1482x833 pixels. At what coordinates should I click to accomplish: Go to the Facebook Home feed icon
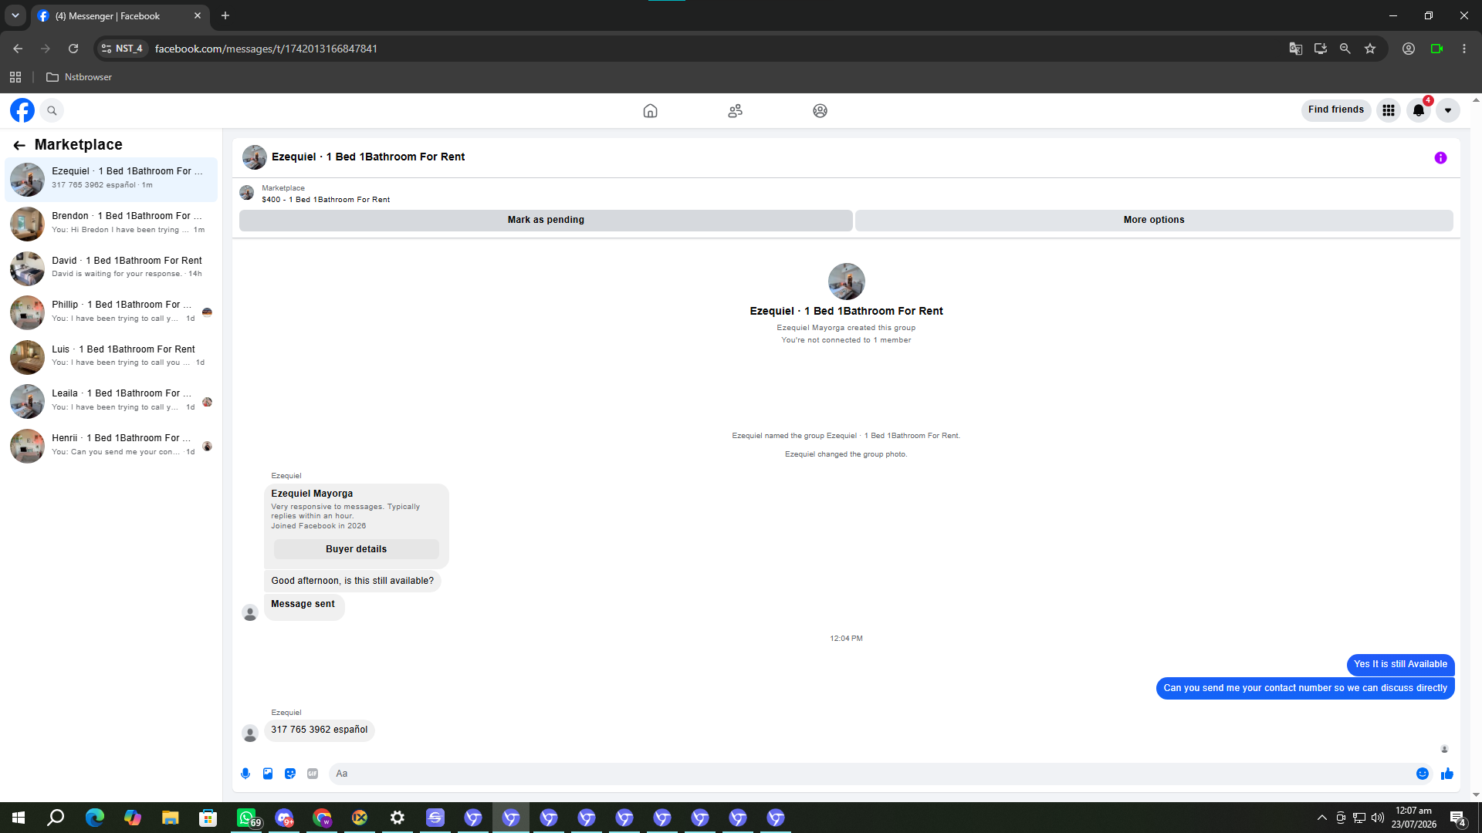(650, 110)
